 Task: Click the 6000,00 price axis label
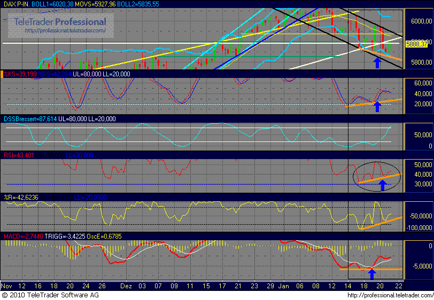(x=421, y=21)
